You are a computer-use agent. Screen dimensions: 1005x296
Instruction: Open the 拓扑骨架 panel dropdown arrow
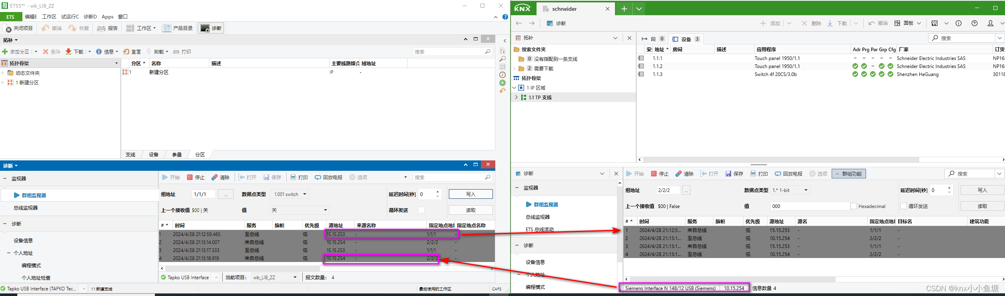117,63
